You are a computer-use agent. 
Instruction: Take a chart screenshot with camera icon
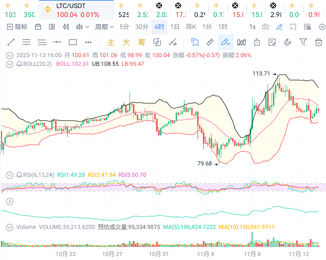pyautogui.click(x=265, y=27)
